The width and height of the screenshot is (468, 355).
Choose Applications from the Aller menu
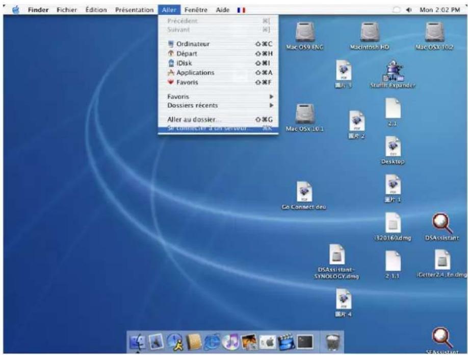218,73
